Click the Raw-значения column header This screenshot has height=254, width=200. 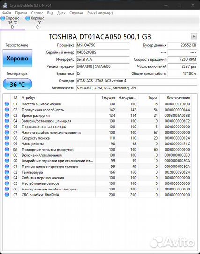[x=176, y=97]
